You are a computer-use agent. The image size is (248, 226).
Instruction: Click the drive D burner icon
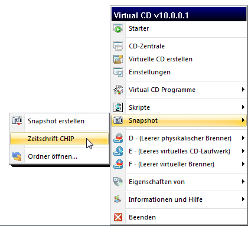(x=118, y=138)
